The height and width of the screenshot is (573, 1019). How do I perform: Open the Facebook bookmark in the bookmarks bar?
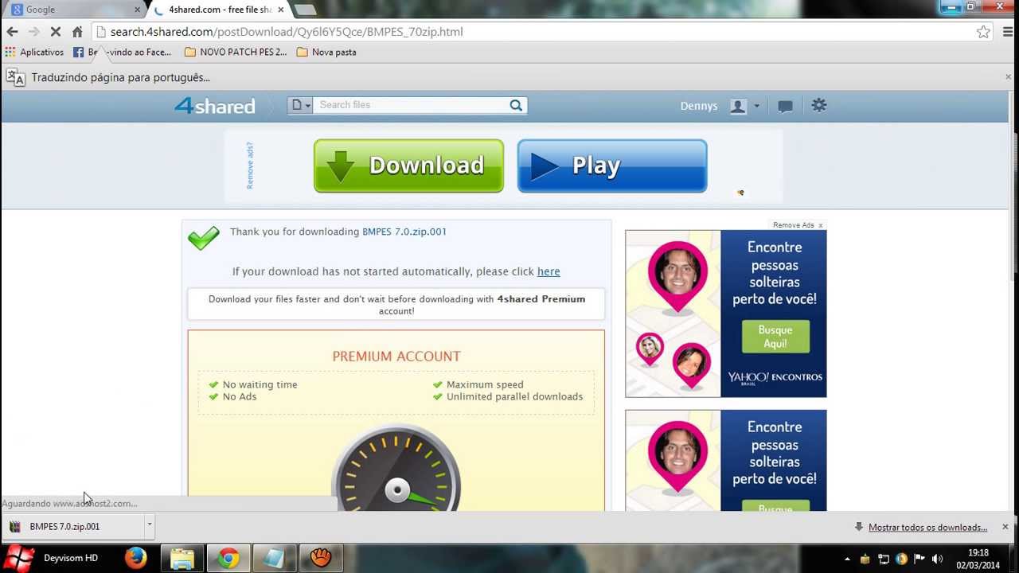pyautogui.click(x=122, y=52)
